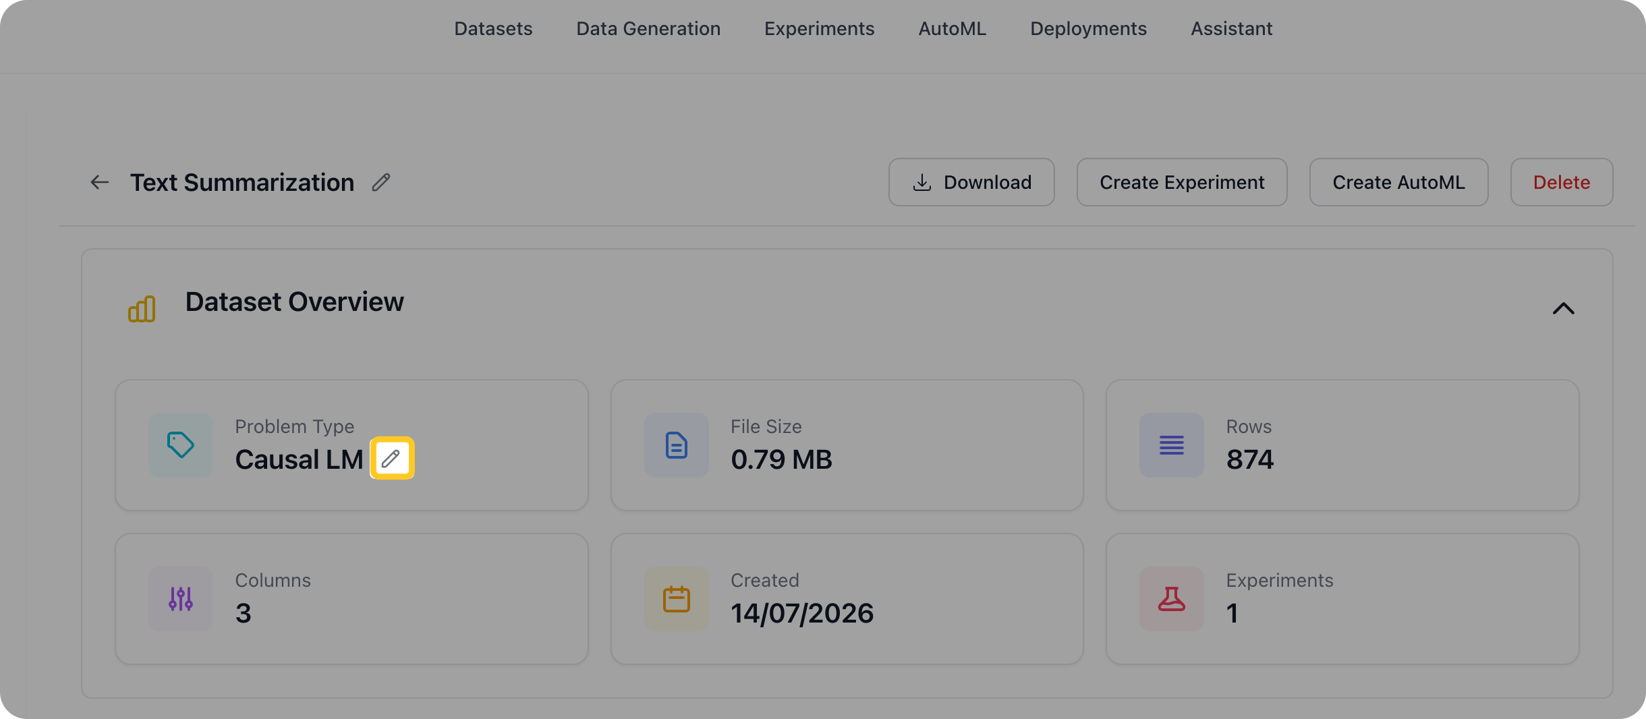
Task: Navigate to Deployments
Action: click(1088, 28)
